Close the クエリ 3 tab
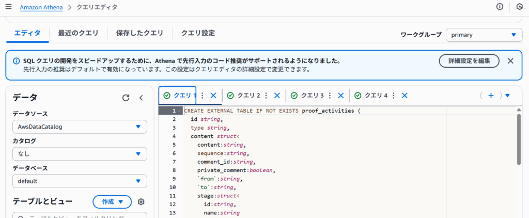 coord(340,96)
